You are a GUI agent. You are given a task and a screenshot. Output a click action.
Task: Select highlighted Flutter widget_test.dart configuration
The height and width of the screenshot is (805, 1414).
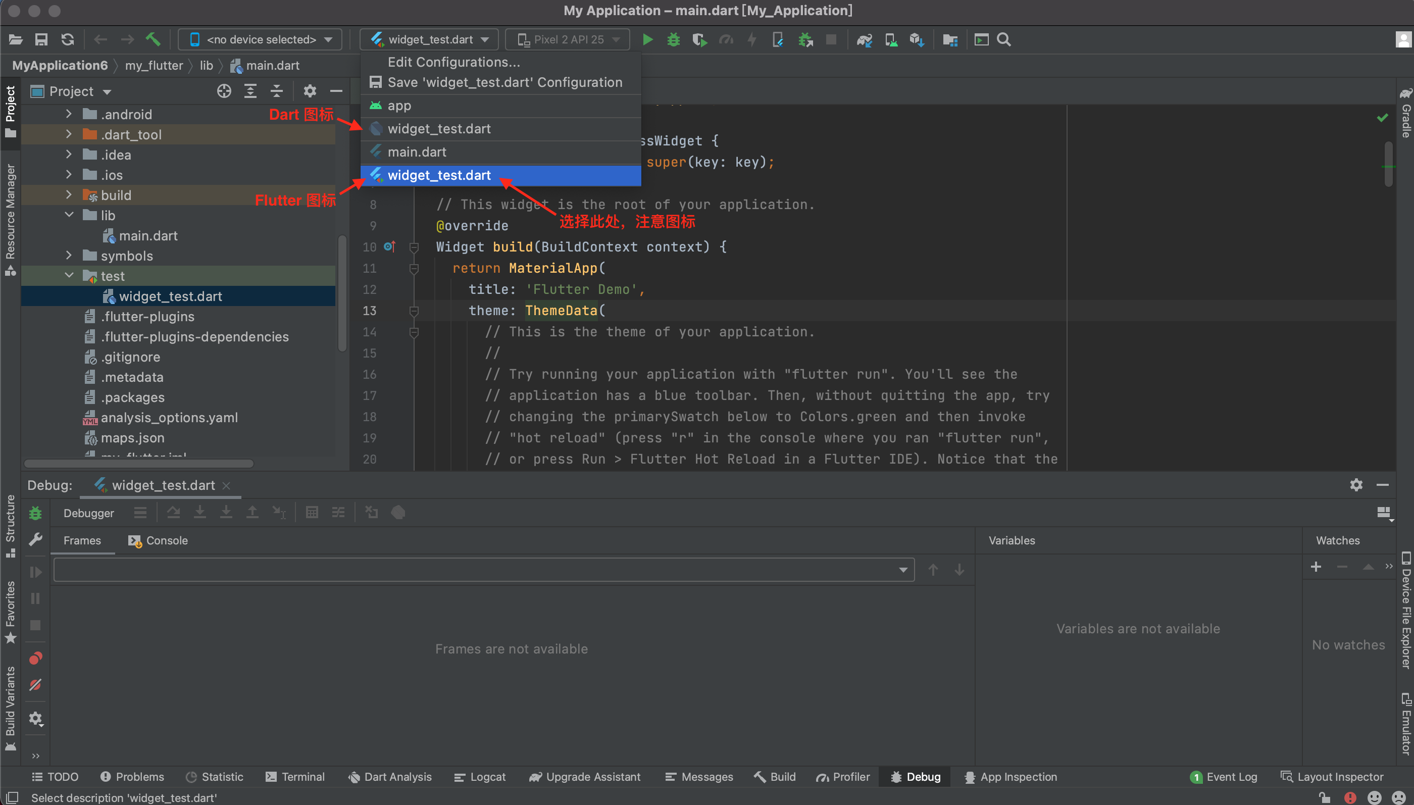[501, 175]
